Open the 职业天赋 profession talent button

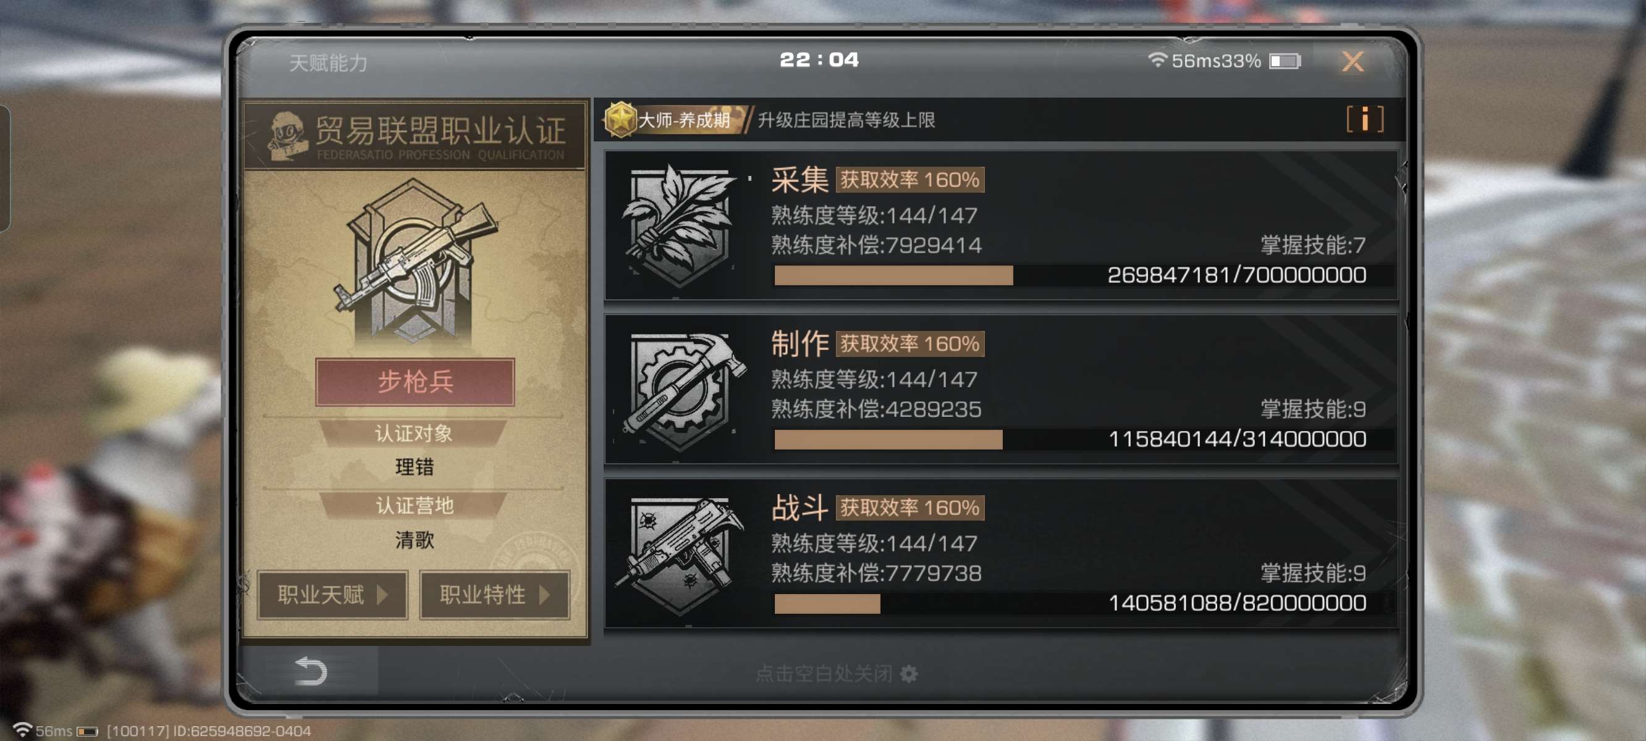332,595
